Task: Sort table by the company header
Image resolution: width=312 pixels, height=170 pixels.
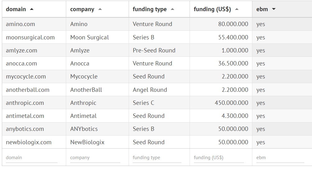Action: point(82,9)
